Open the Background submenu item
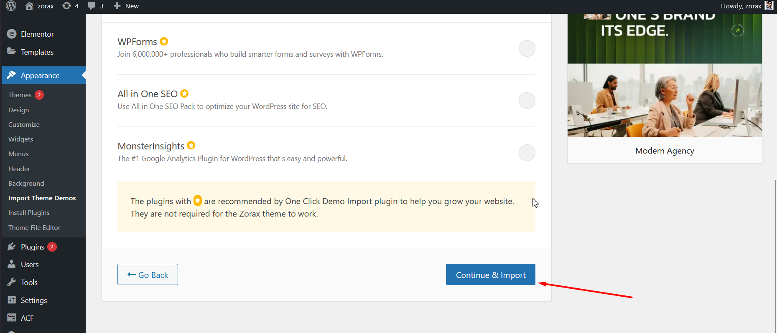The height and width of the screenshot is (333, 777). 26,183
